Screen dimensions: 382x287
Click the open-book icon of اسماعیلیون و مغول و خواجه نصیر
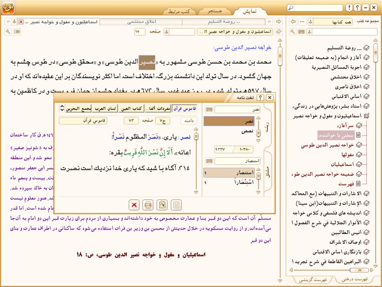[x=366, y=115]
